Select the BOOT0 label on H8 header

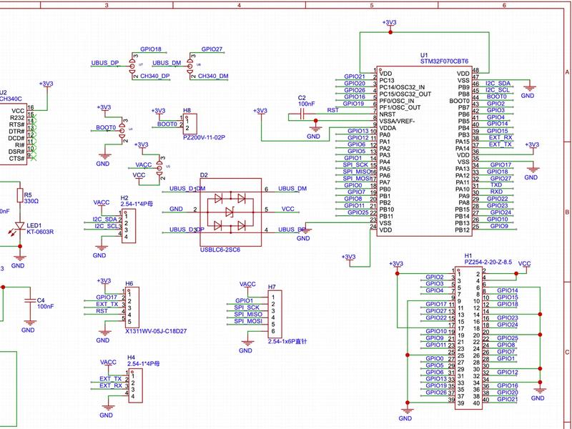(x=167, y=124)
